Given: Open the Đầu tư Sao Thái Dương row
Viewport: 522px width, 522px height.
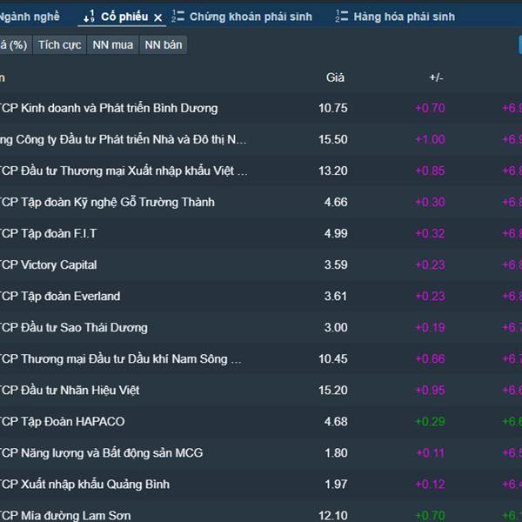Looking at the screenshot, I should (x=261, y=327).
